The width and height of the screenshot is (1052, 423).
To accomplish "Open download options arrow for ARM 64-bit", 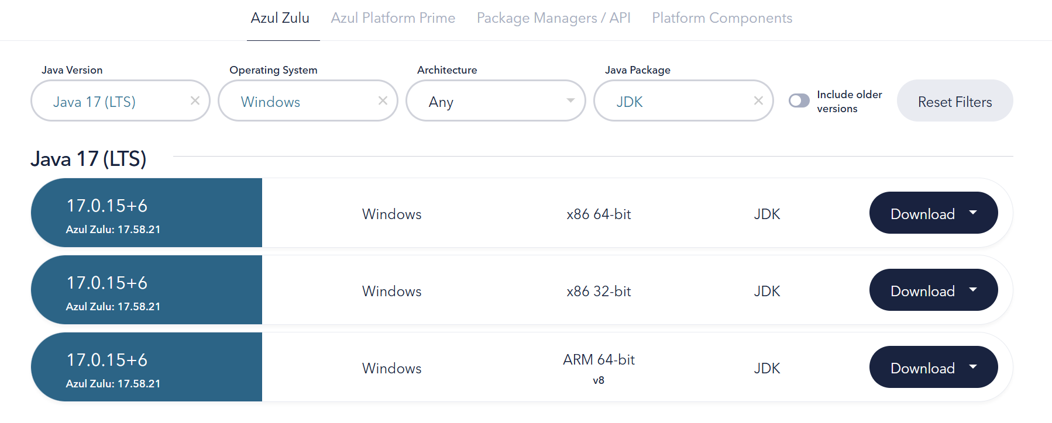I will click(x=973, y=367).
